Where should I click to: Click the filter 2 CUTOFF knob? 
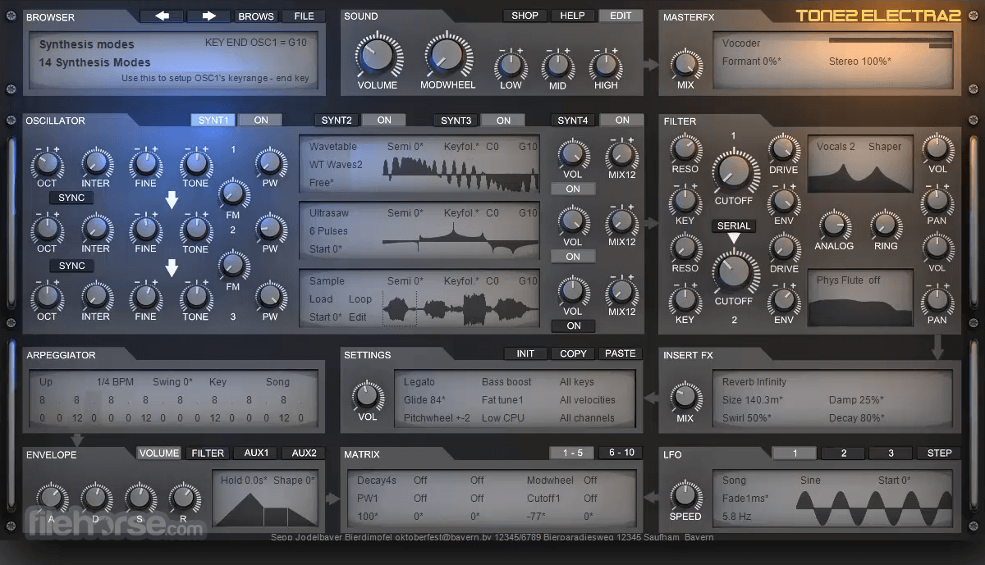[733, 271]
